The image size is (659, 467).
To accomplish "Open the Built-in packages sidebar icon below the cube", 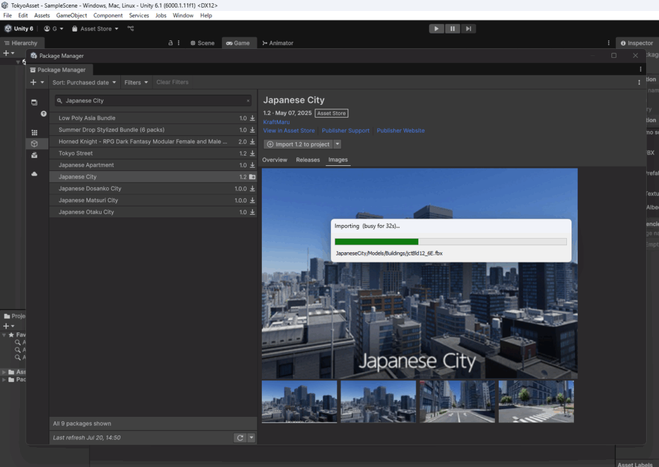I will (35, 156).
